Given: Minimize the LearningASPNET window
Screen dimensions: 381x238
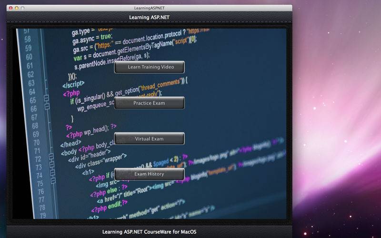Looking at the screenshot, I should pos(17,8).
